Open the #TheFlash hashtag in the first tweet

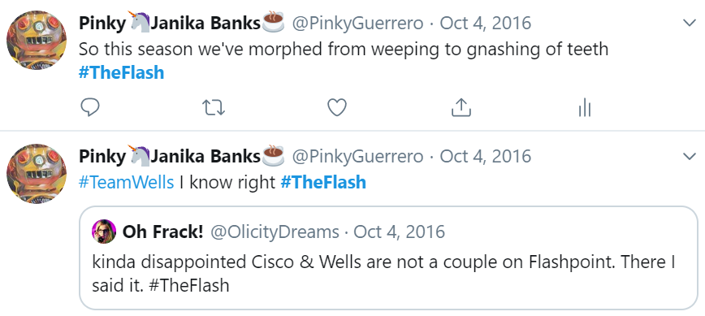121,73
